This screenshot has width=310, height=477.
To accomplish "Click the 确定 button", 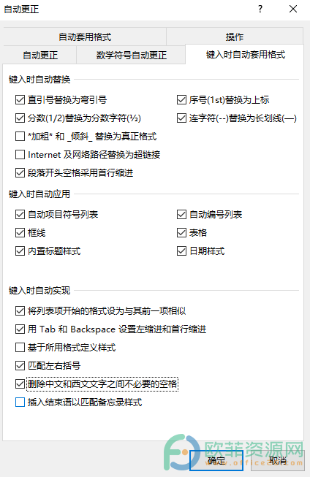I will pos(216,461).
